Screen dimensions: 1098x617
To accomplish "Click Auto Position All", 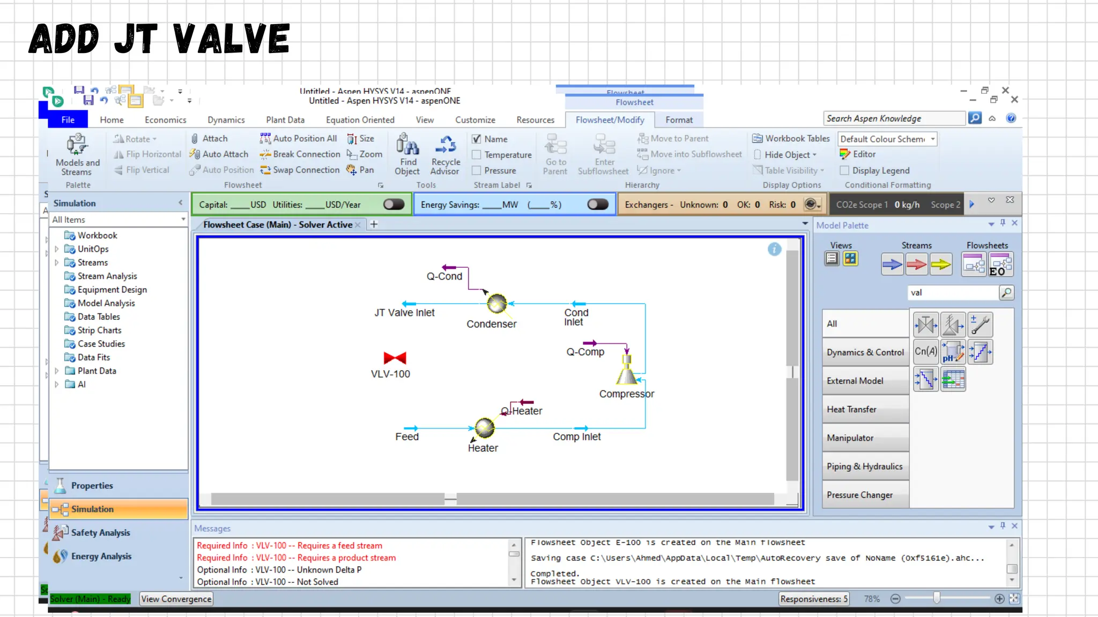I will 298,138.
